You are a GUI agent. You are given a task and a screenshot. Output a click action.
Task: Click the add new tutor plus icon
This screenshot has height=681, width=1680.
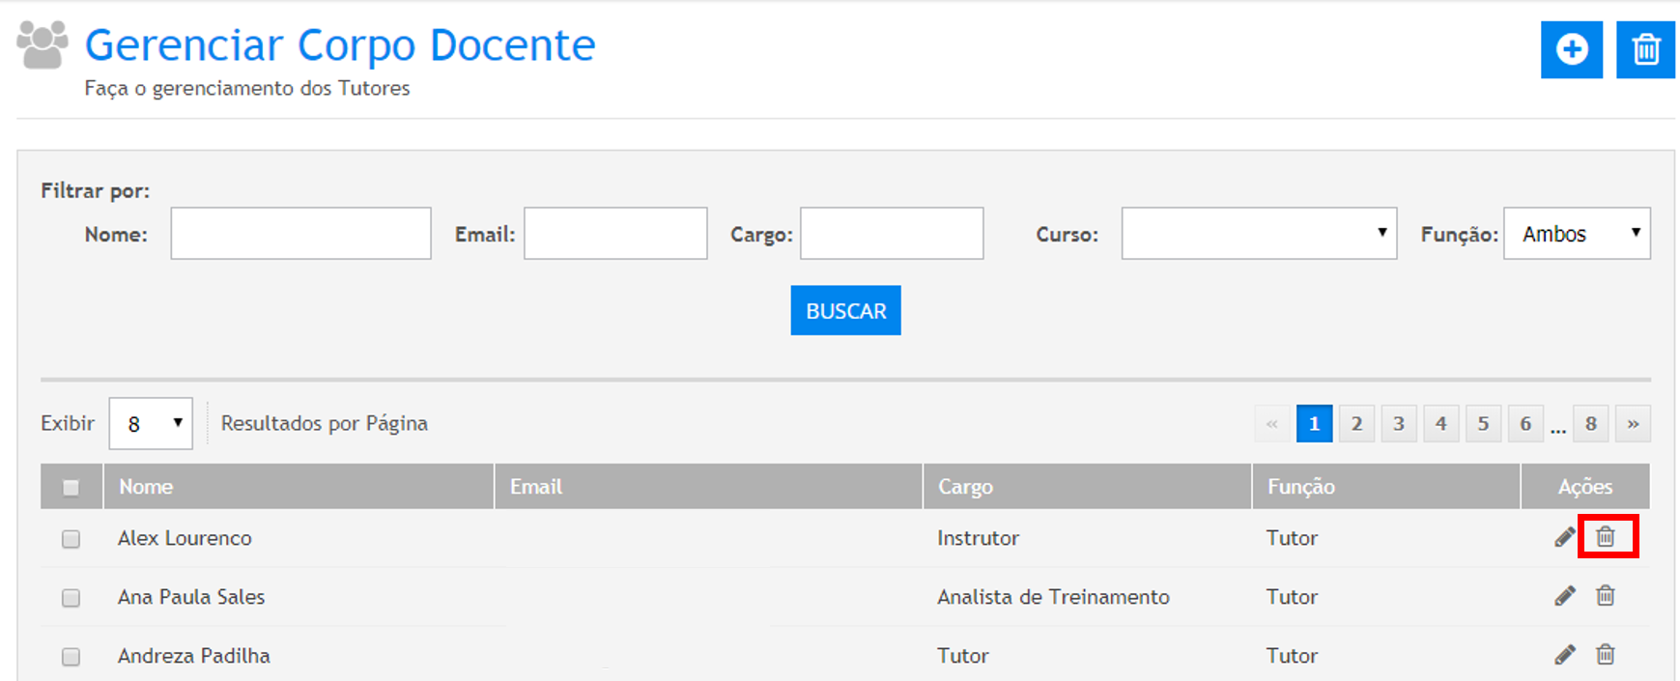[1571, 49]
